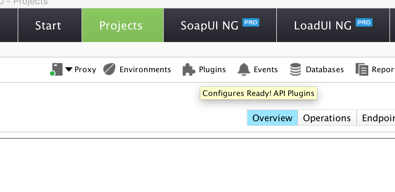Click the Databases cylinder stack icon
The image size is (395, 192).
296,69
